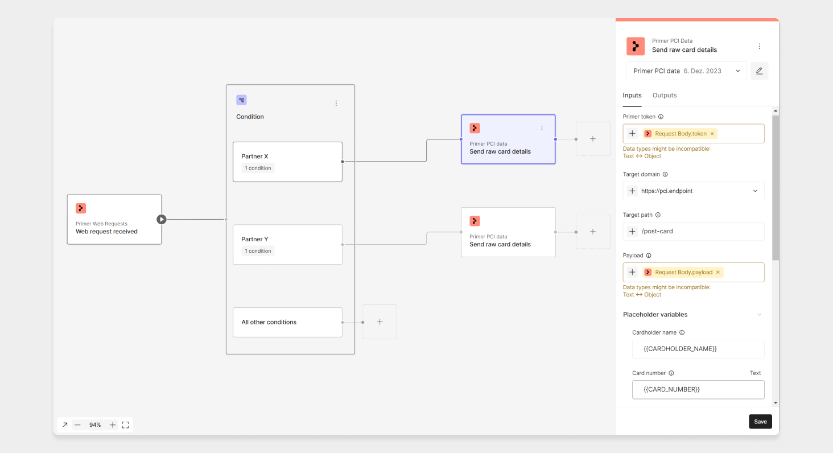Remove the Request Body.token chip
The width and height of the screenshot is (833, 453).
712,134
